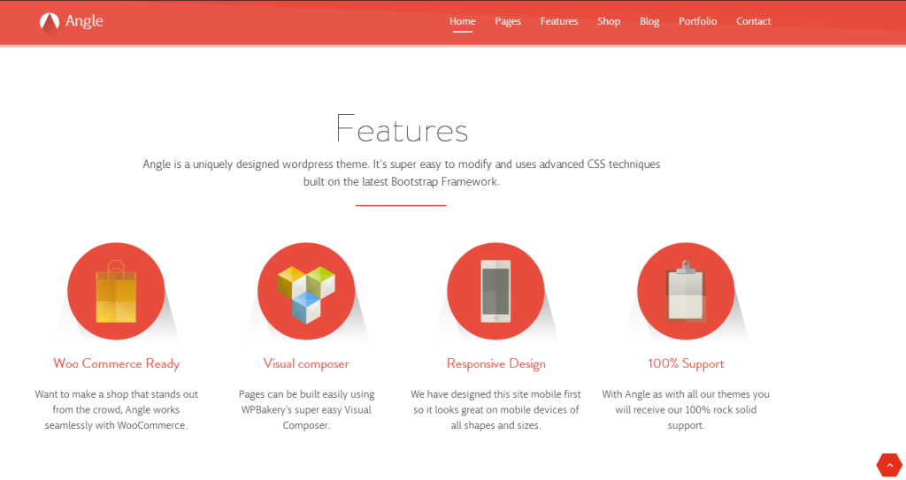Go to the Shop menu item
Image resolution: width=906 pixels, height=480 pixels.
pyautogui.click(x=609, y=21)
